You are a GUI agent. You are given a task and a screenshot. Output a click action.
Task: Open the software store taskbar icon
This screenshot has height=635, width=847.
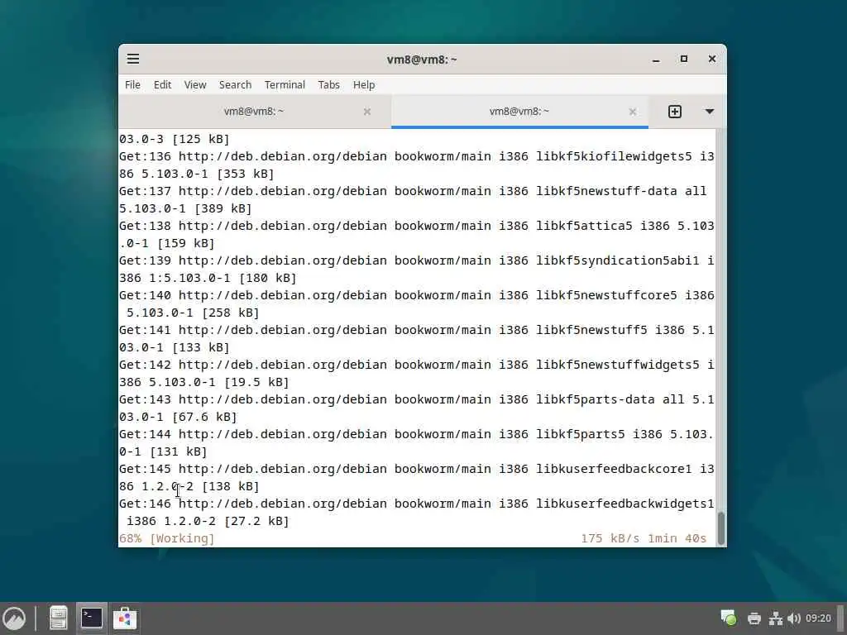125,618
